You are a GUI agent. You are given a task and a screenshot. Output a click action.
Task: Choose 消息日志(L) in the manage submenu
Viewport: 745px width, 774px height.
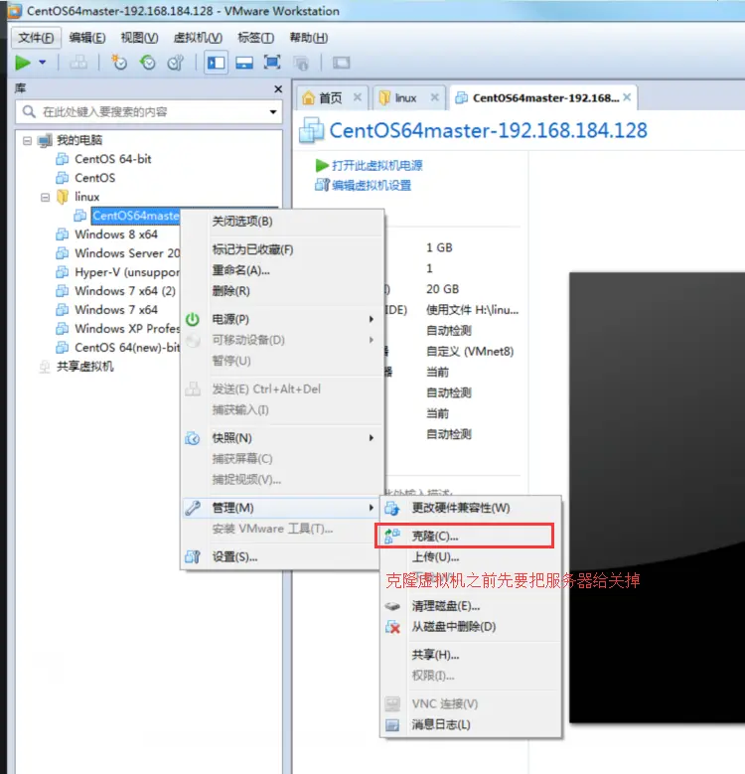[471, 724]
